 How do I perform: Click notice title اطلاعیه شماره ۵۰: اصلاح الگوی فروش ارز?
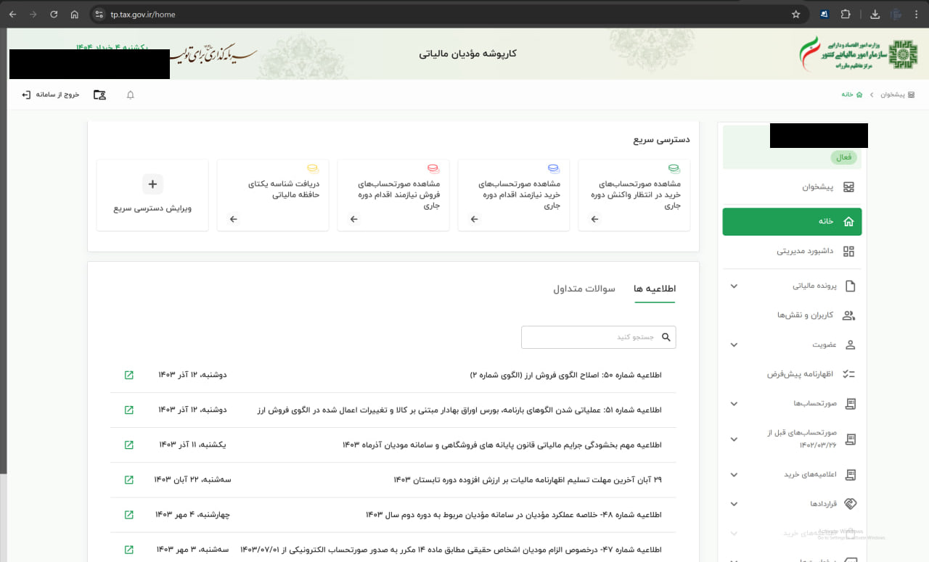click(x=566, y=375)
